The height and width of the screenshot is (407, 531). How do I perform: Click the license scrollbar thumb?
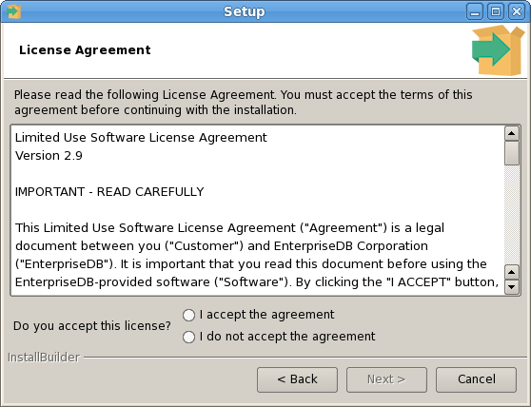click(x=512, y=153)
